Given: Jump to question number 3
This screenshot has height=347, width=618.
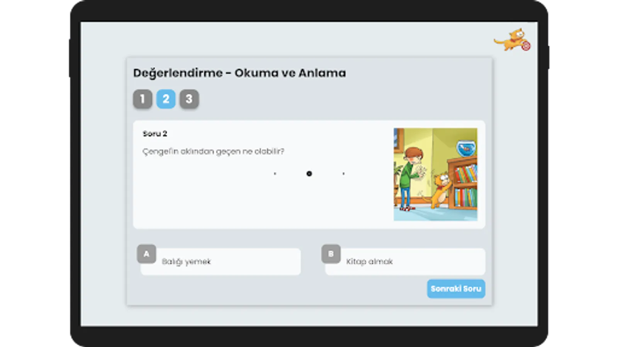Looking at the screenshot, I should [x=189, y=99].
